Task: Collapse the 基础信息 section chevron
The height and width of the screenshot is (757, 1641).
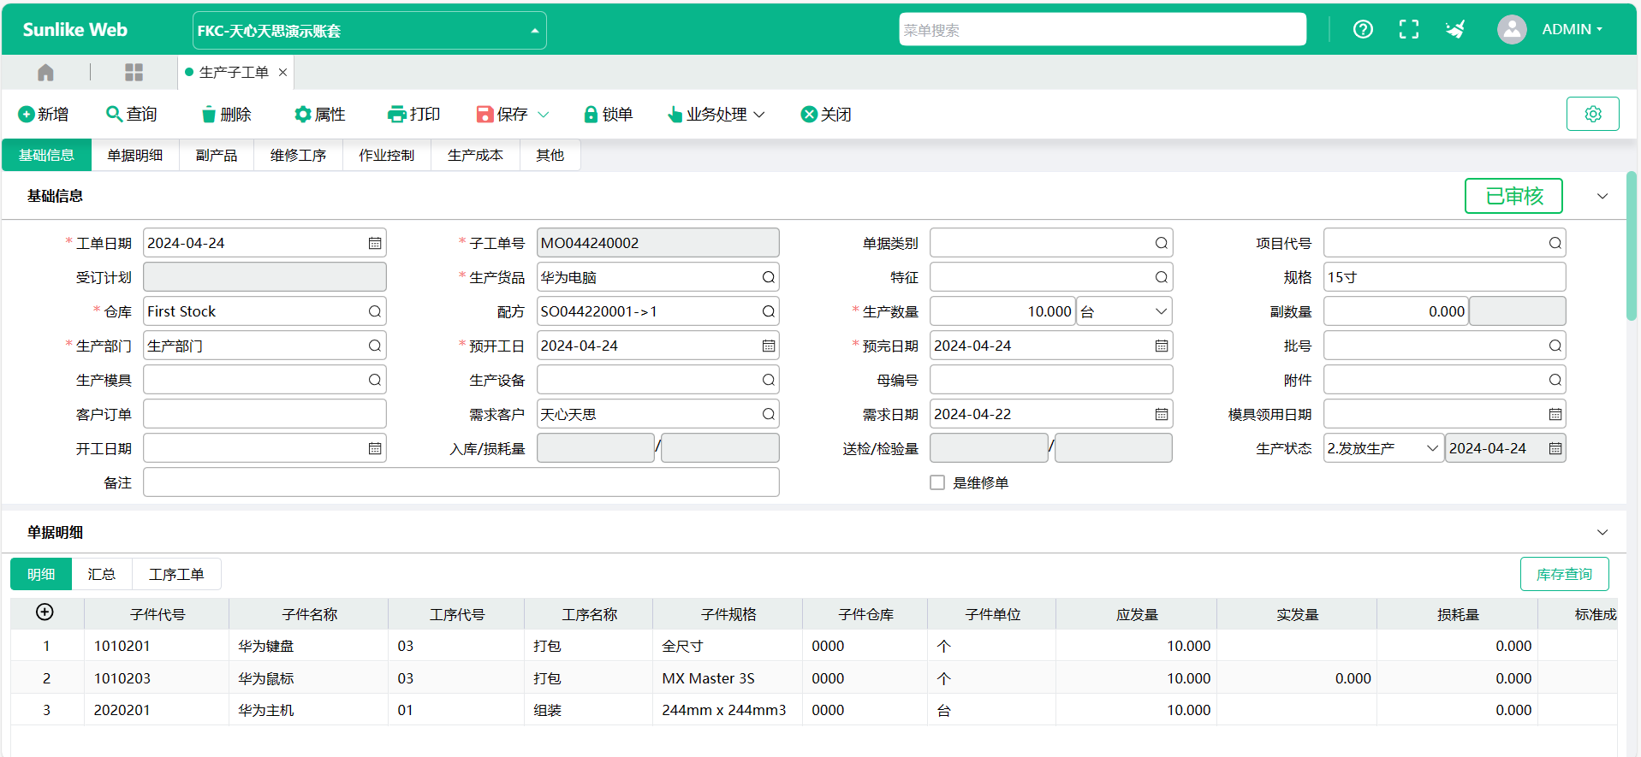Action: point(1602,196)
